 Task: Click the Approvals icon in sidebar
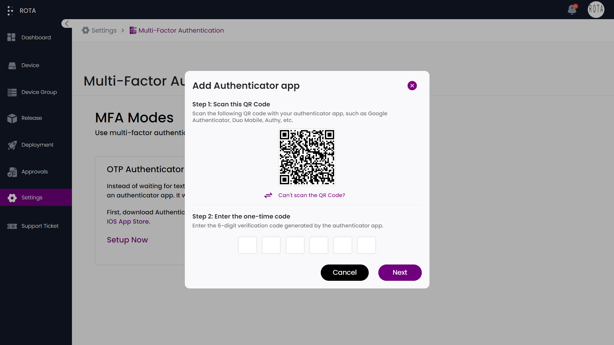pos(12,172)
